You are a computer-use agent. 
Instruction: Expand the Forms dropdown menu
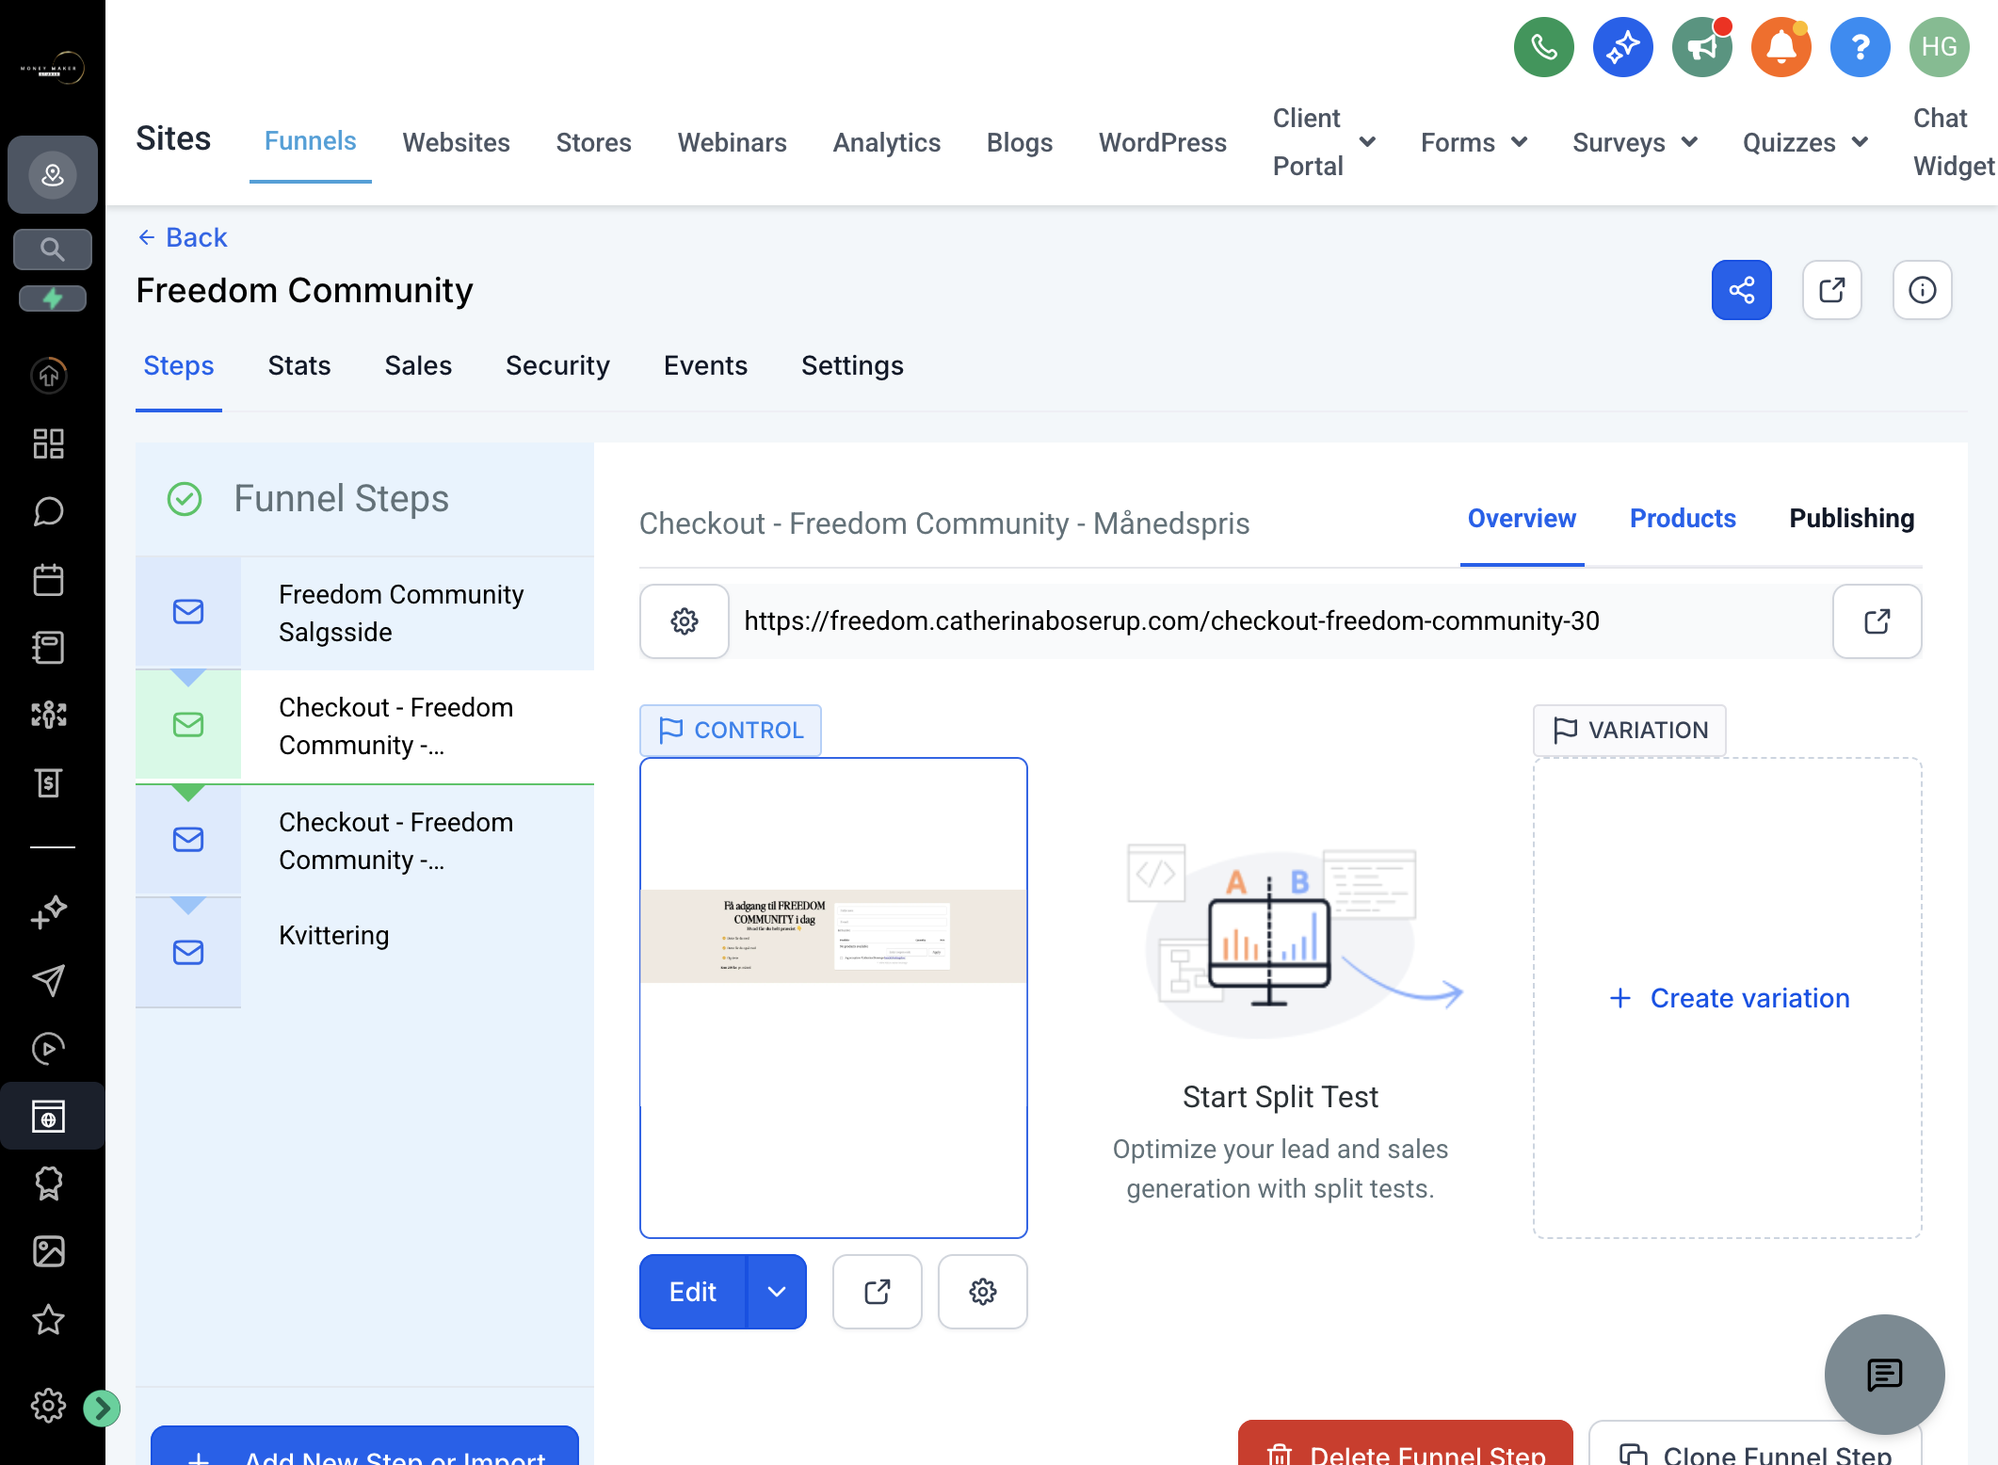pyautogui.click(x=1519, y=142)
